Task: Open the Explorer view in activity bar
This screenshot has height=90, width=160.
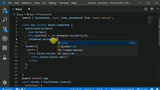Action: (5, 10)
